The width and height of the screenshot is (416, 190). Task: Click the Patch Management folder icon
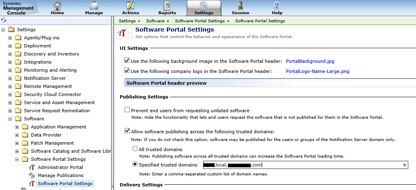(x=25, y=143)
